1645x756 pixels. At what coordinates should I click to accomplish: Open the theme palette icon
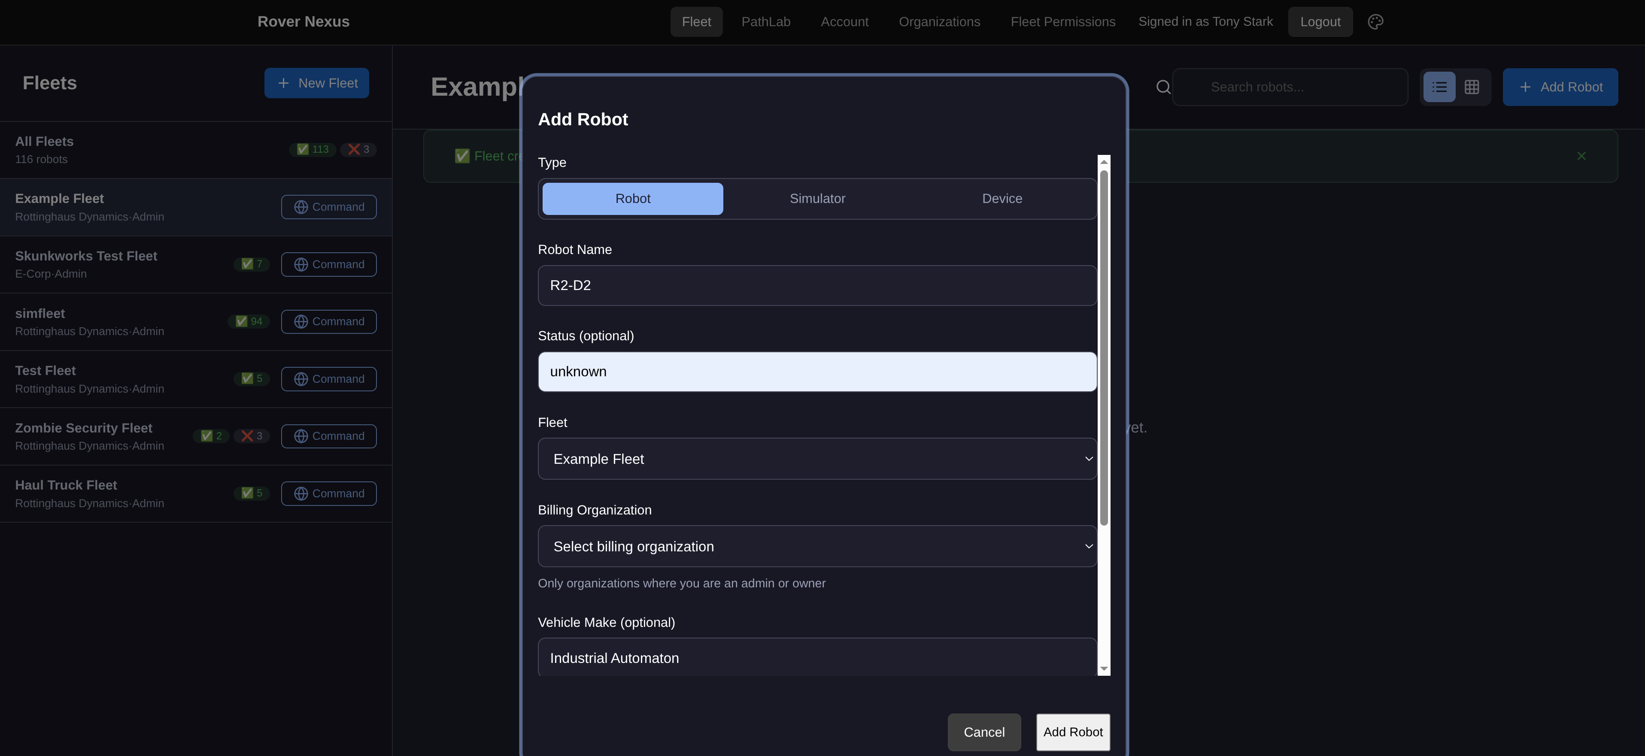click(1375, 22)
